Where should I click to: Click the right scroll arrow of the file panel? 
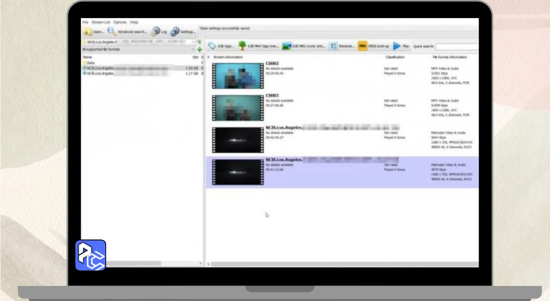point(200,263)
